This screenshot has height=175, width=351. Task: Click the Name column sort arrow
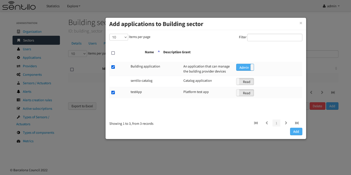(x=159, y=51)
